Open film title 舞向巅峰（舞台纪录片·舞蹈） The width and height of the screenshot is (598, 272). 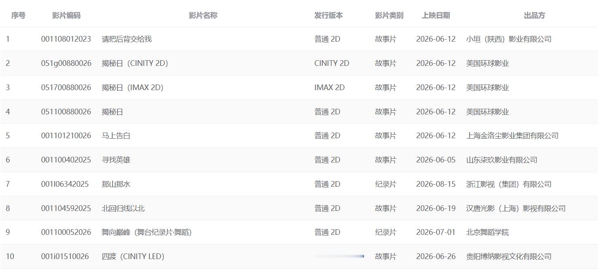point(147,232)
